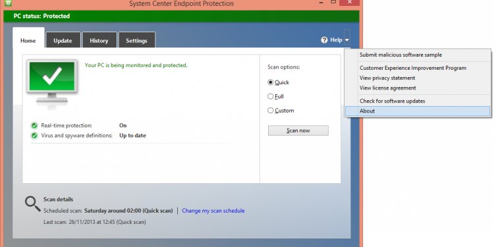Click the Scan details magnifying glass icon
Viewport: 494px width, 247px height.
[x=33, y=204]
